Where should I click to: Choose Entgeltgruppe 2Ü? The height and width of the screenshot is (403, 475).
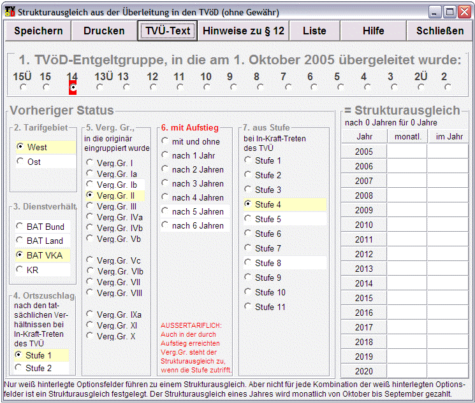[420, 87]
